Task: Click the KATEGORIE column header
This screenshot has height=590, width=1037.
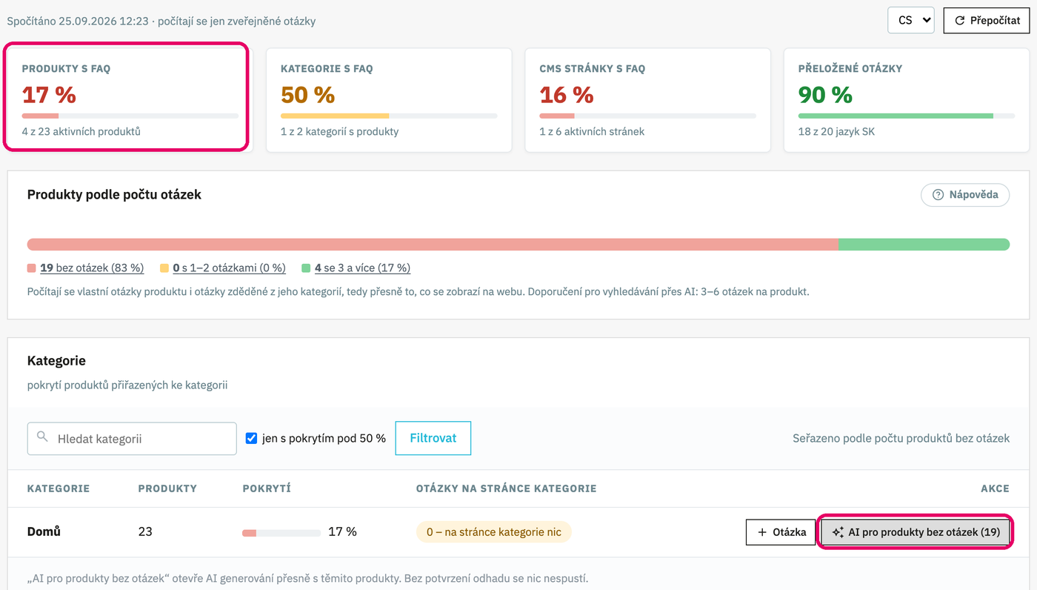Action: click(x=59, y=488)
